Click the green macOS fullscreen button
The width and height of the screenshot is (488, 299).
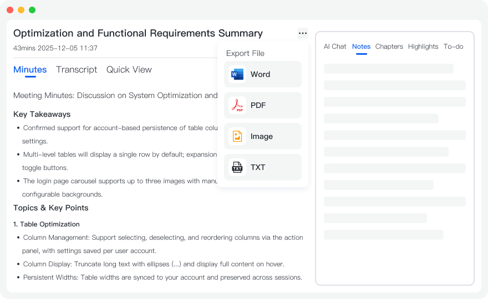pos(32,10)
